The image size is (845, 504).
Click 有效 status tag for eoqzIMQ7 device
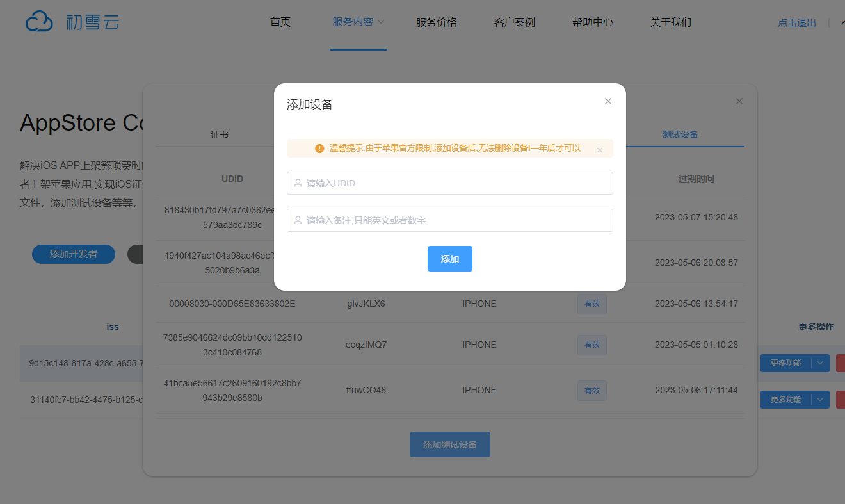pyautogui.click(x=592, y=345)
